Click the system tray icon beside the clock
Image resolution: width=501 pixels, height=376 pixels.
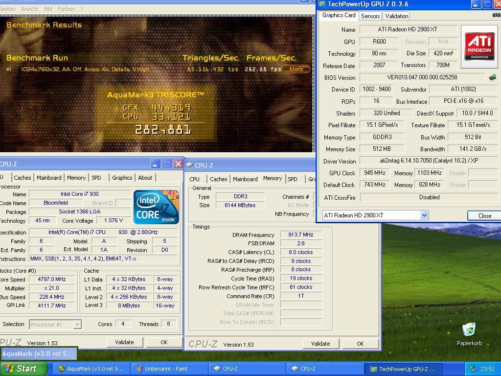473,369
